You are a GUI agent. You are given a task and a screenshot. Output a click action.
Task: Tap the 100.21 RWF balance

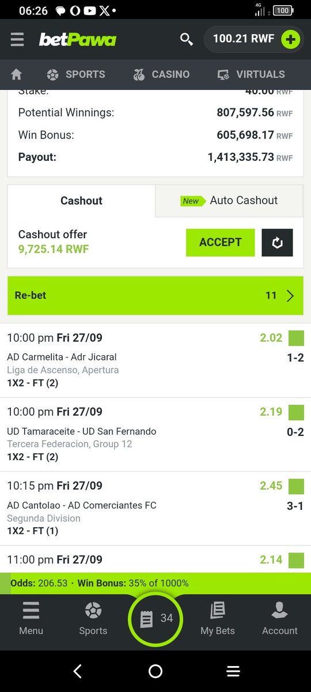click(244, 39)
